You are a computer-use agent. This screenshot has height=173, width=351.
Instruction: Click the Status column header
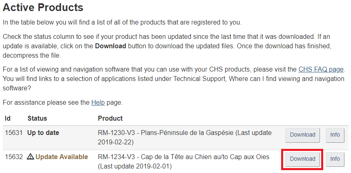click(x=37, y=118)
